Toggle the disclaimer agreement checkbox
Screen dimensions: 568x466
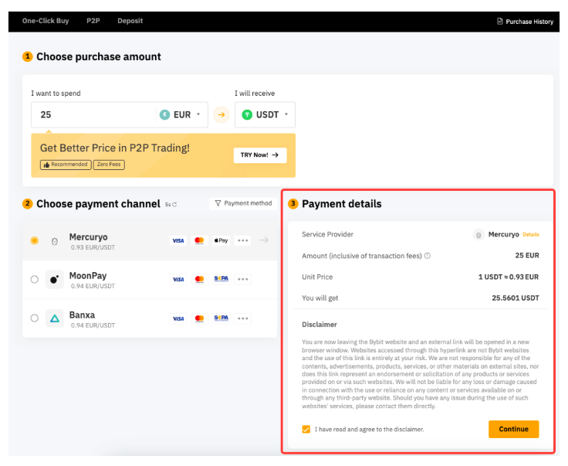[306, 430]
